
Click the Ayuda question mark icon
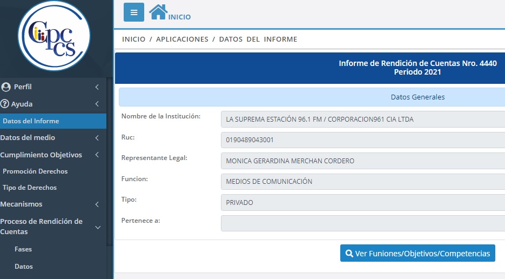point(5,104)
